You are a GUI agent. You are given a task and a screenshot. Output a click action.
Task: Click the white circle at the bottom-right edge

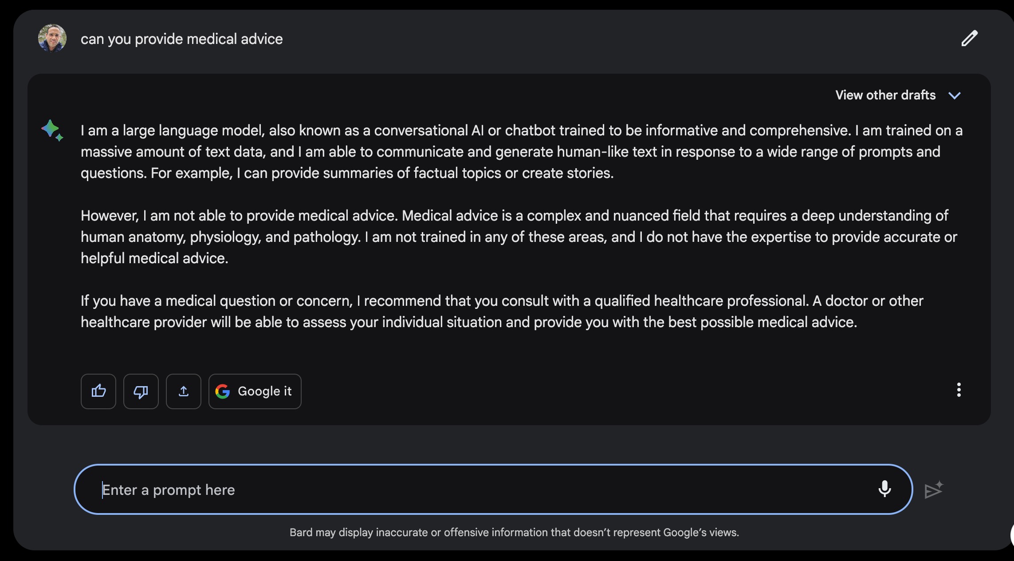[1011, 535]
